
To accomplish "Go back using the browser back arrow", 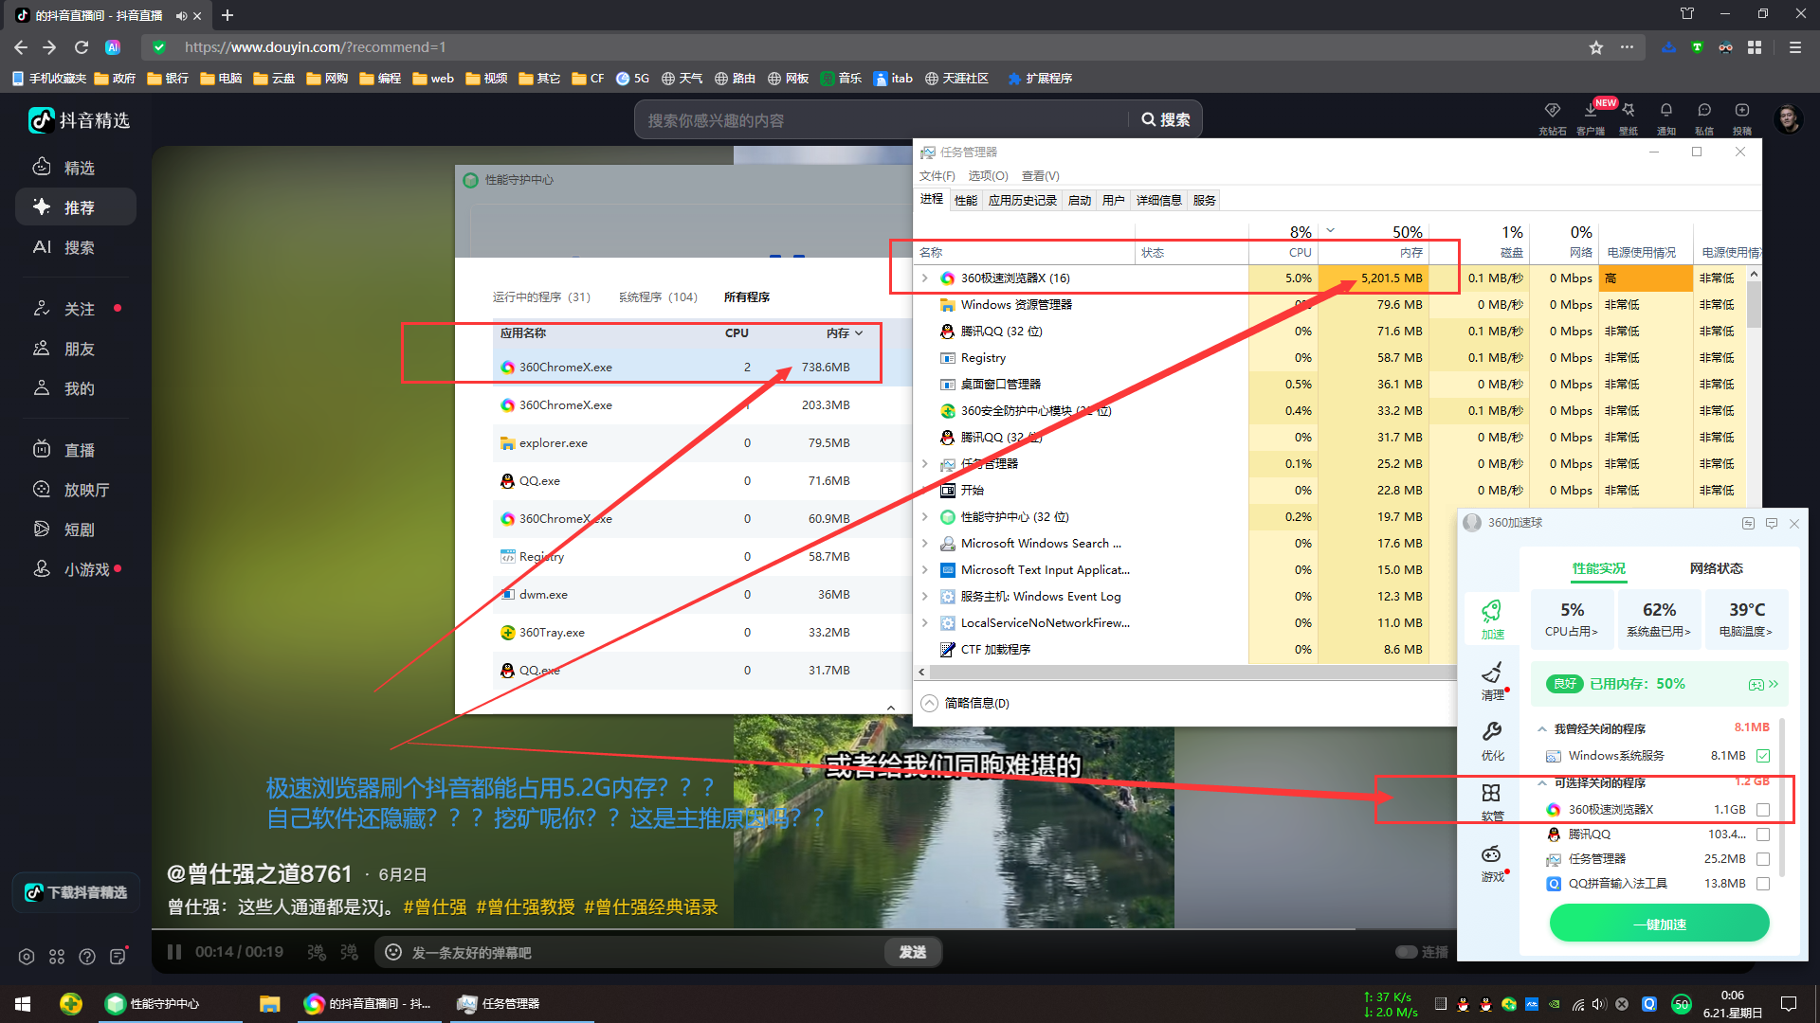I will tap(21, 47).
